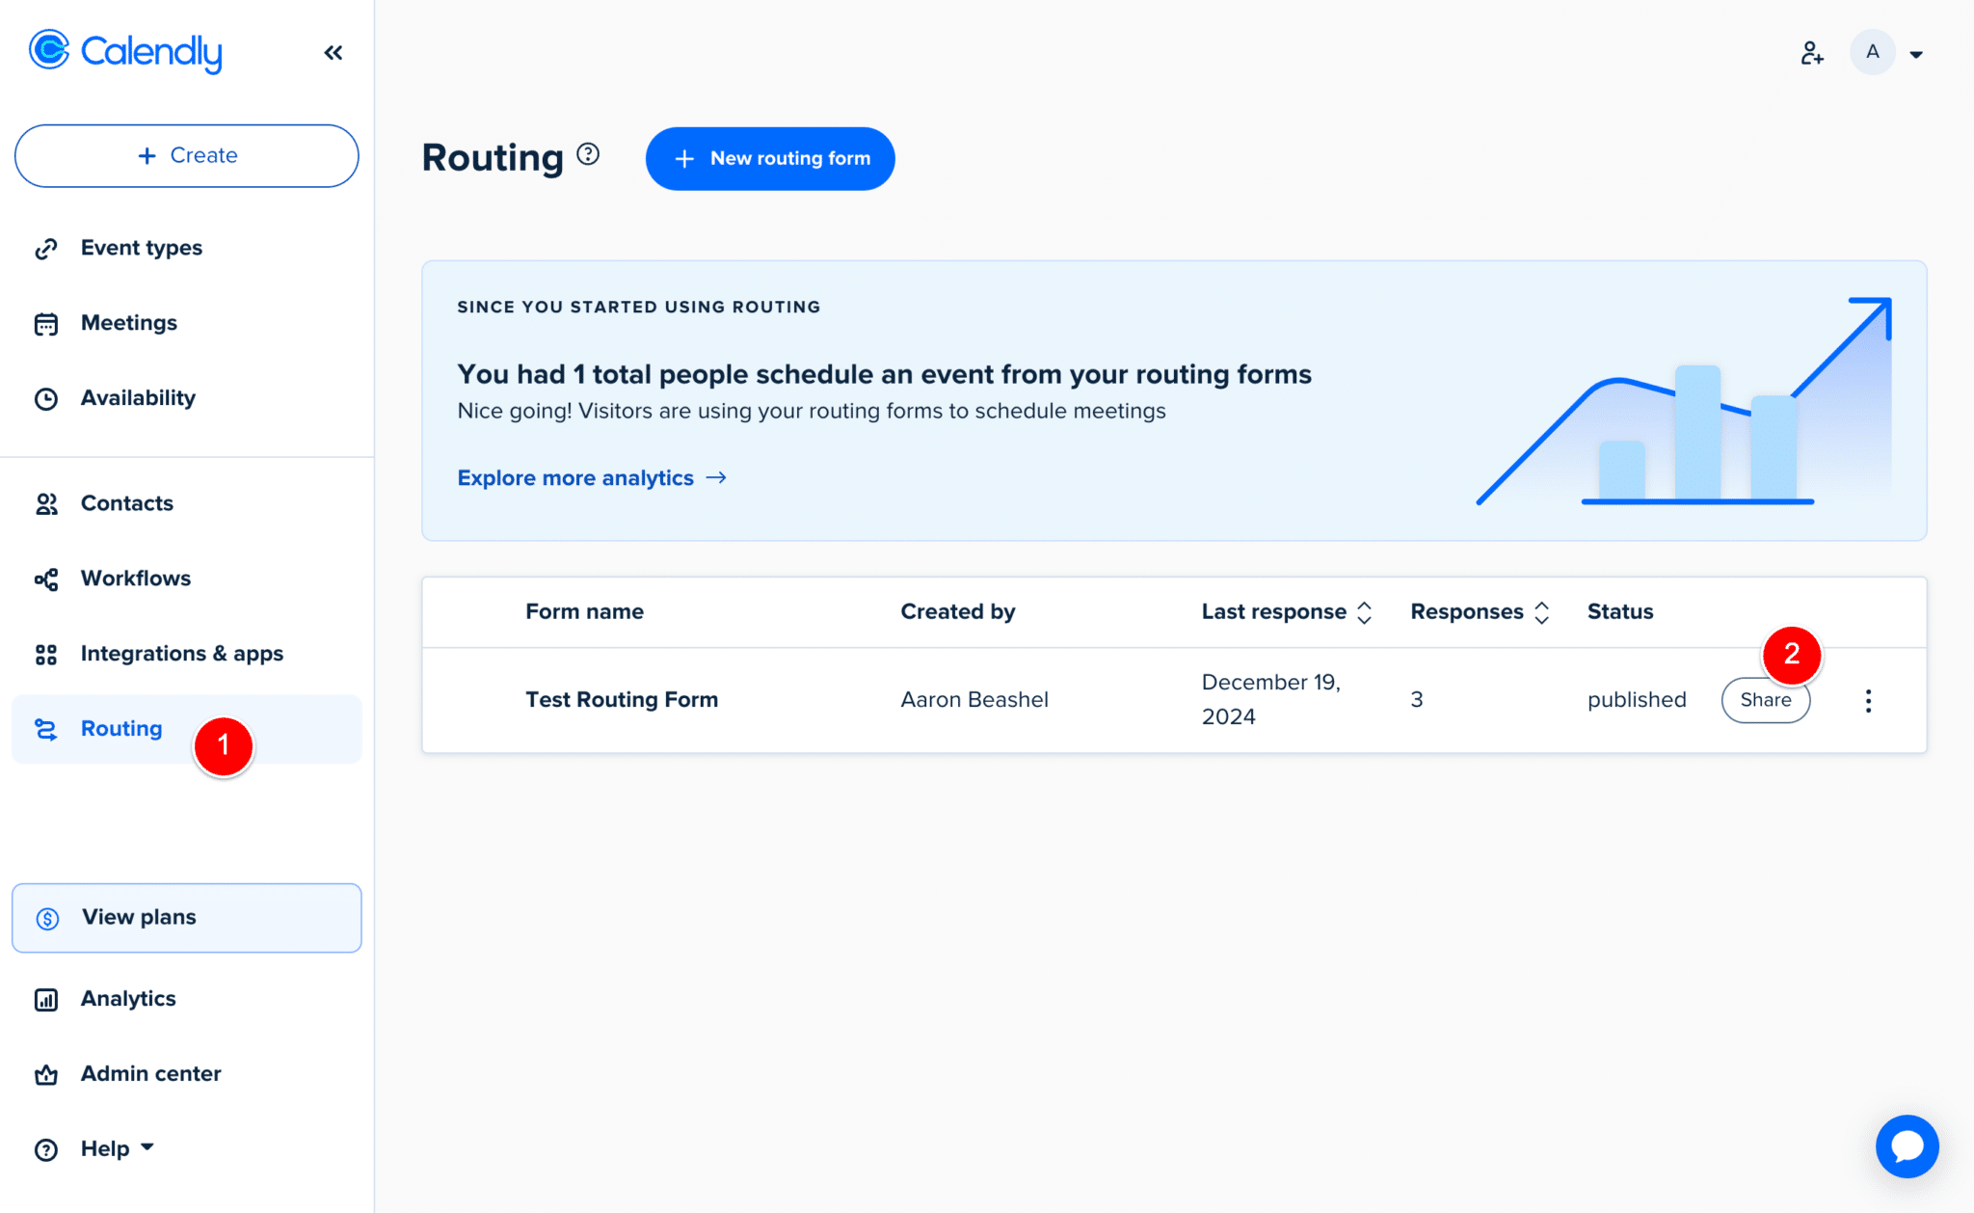
Task: Collapse the sidebar with double chevron
Action: pos(333,53)
